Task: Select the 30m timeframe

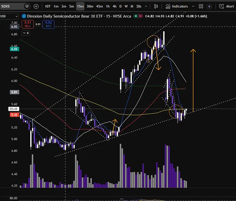Action: (x=90, y=6)
